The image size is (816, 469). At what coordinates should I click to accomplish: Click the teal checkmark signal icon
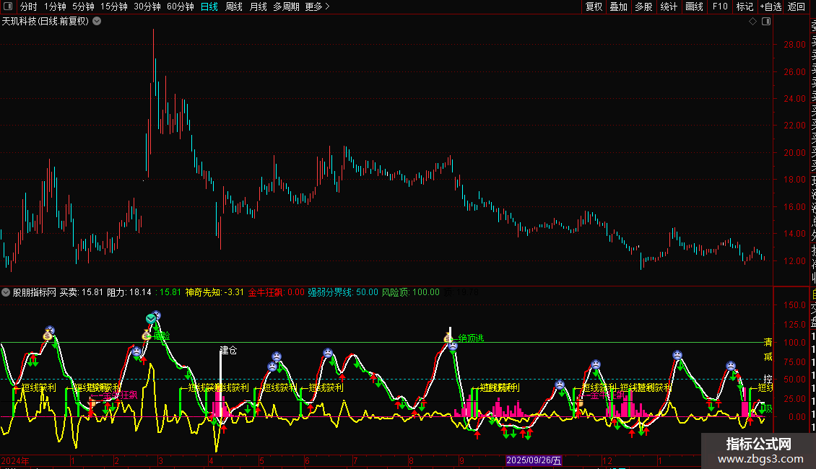tap(151, 319)
